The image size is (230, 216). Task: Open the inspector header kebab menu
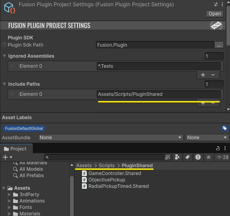point(222,4)
